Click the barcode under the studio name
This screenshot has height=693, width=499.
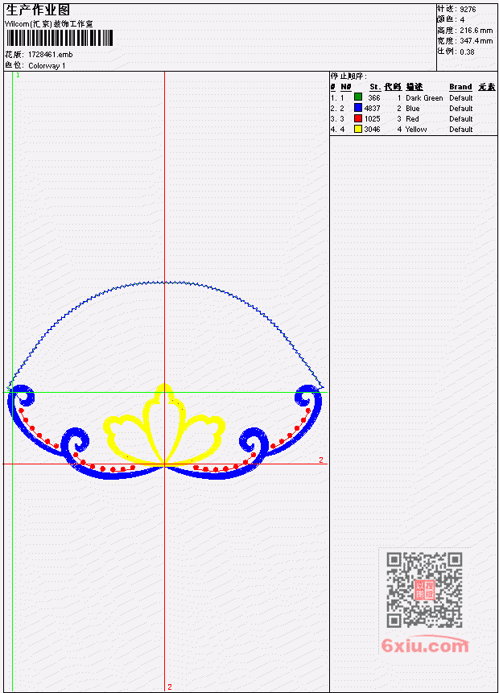click(60, 38)
